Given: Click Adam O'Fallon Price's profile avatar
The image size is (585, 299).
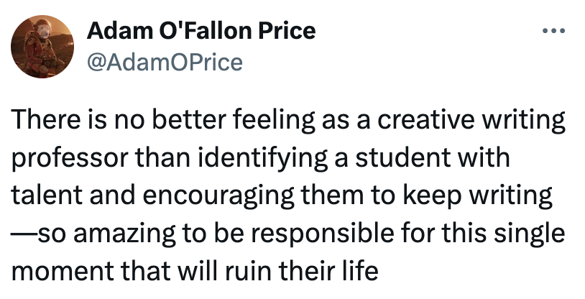Looking at the screenshot, I should pos(39,46).
